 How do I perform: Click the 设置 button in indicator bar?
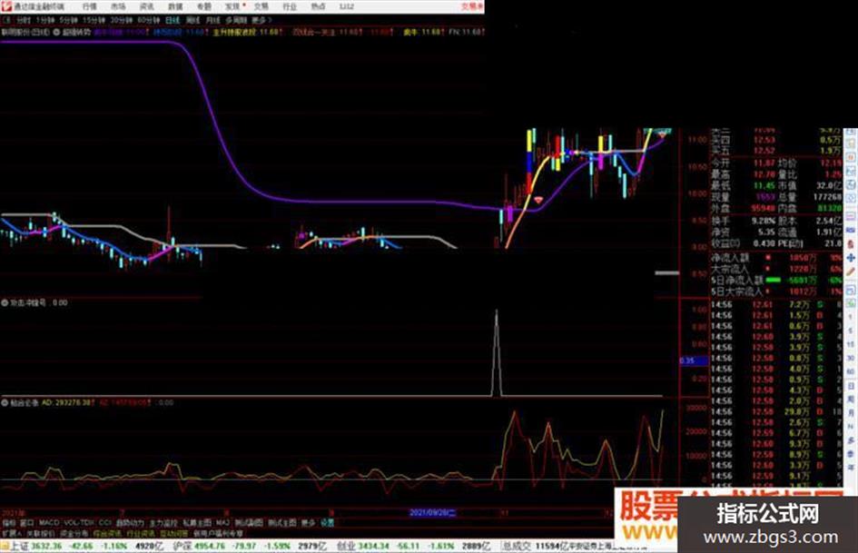click(x=327, y=523)
